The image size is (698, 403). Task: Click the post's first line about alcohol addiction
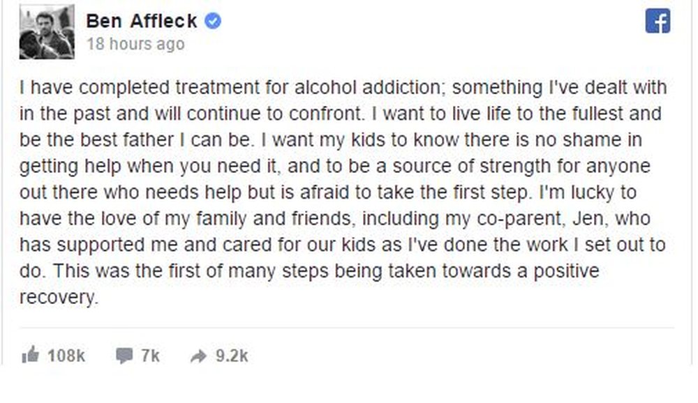click(343, 88)
